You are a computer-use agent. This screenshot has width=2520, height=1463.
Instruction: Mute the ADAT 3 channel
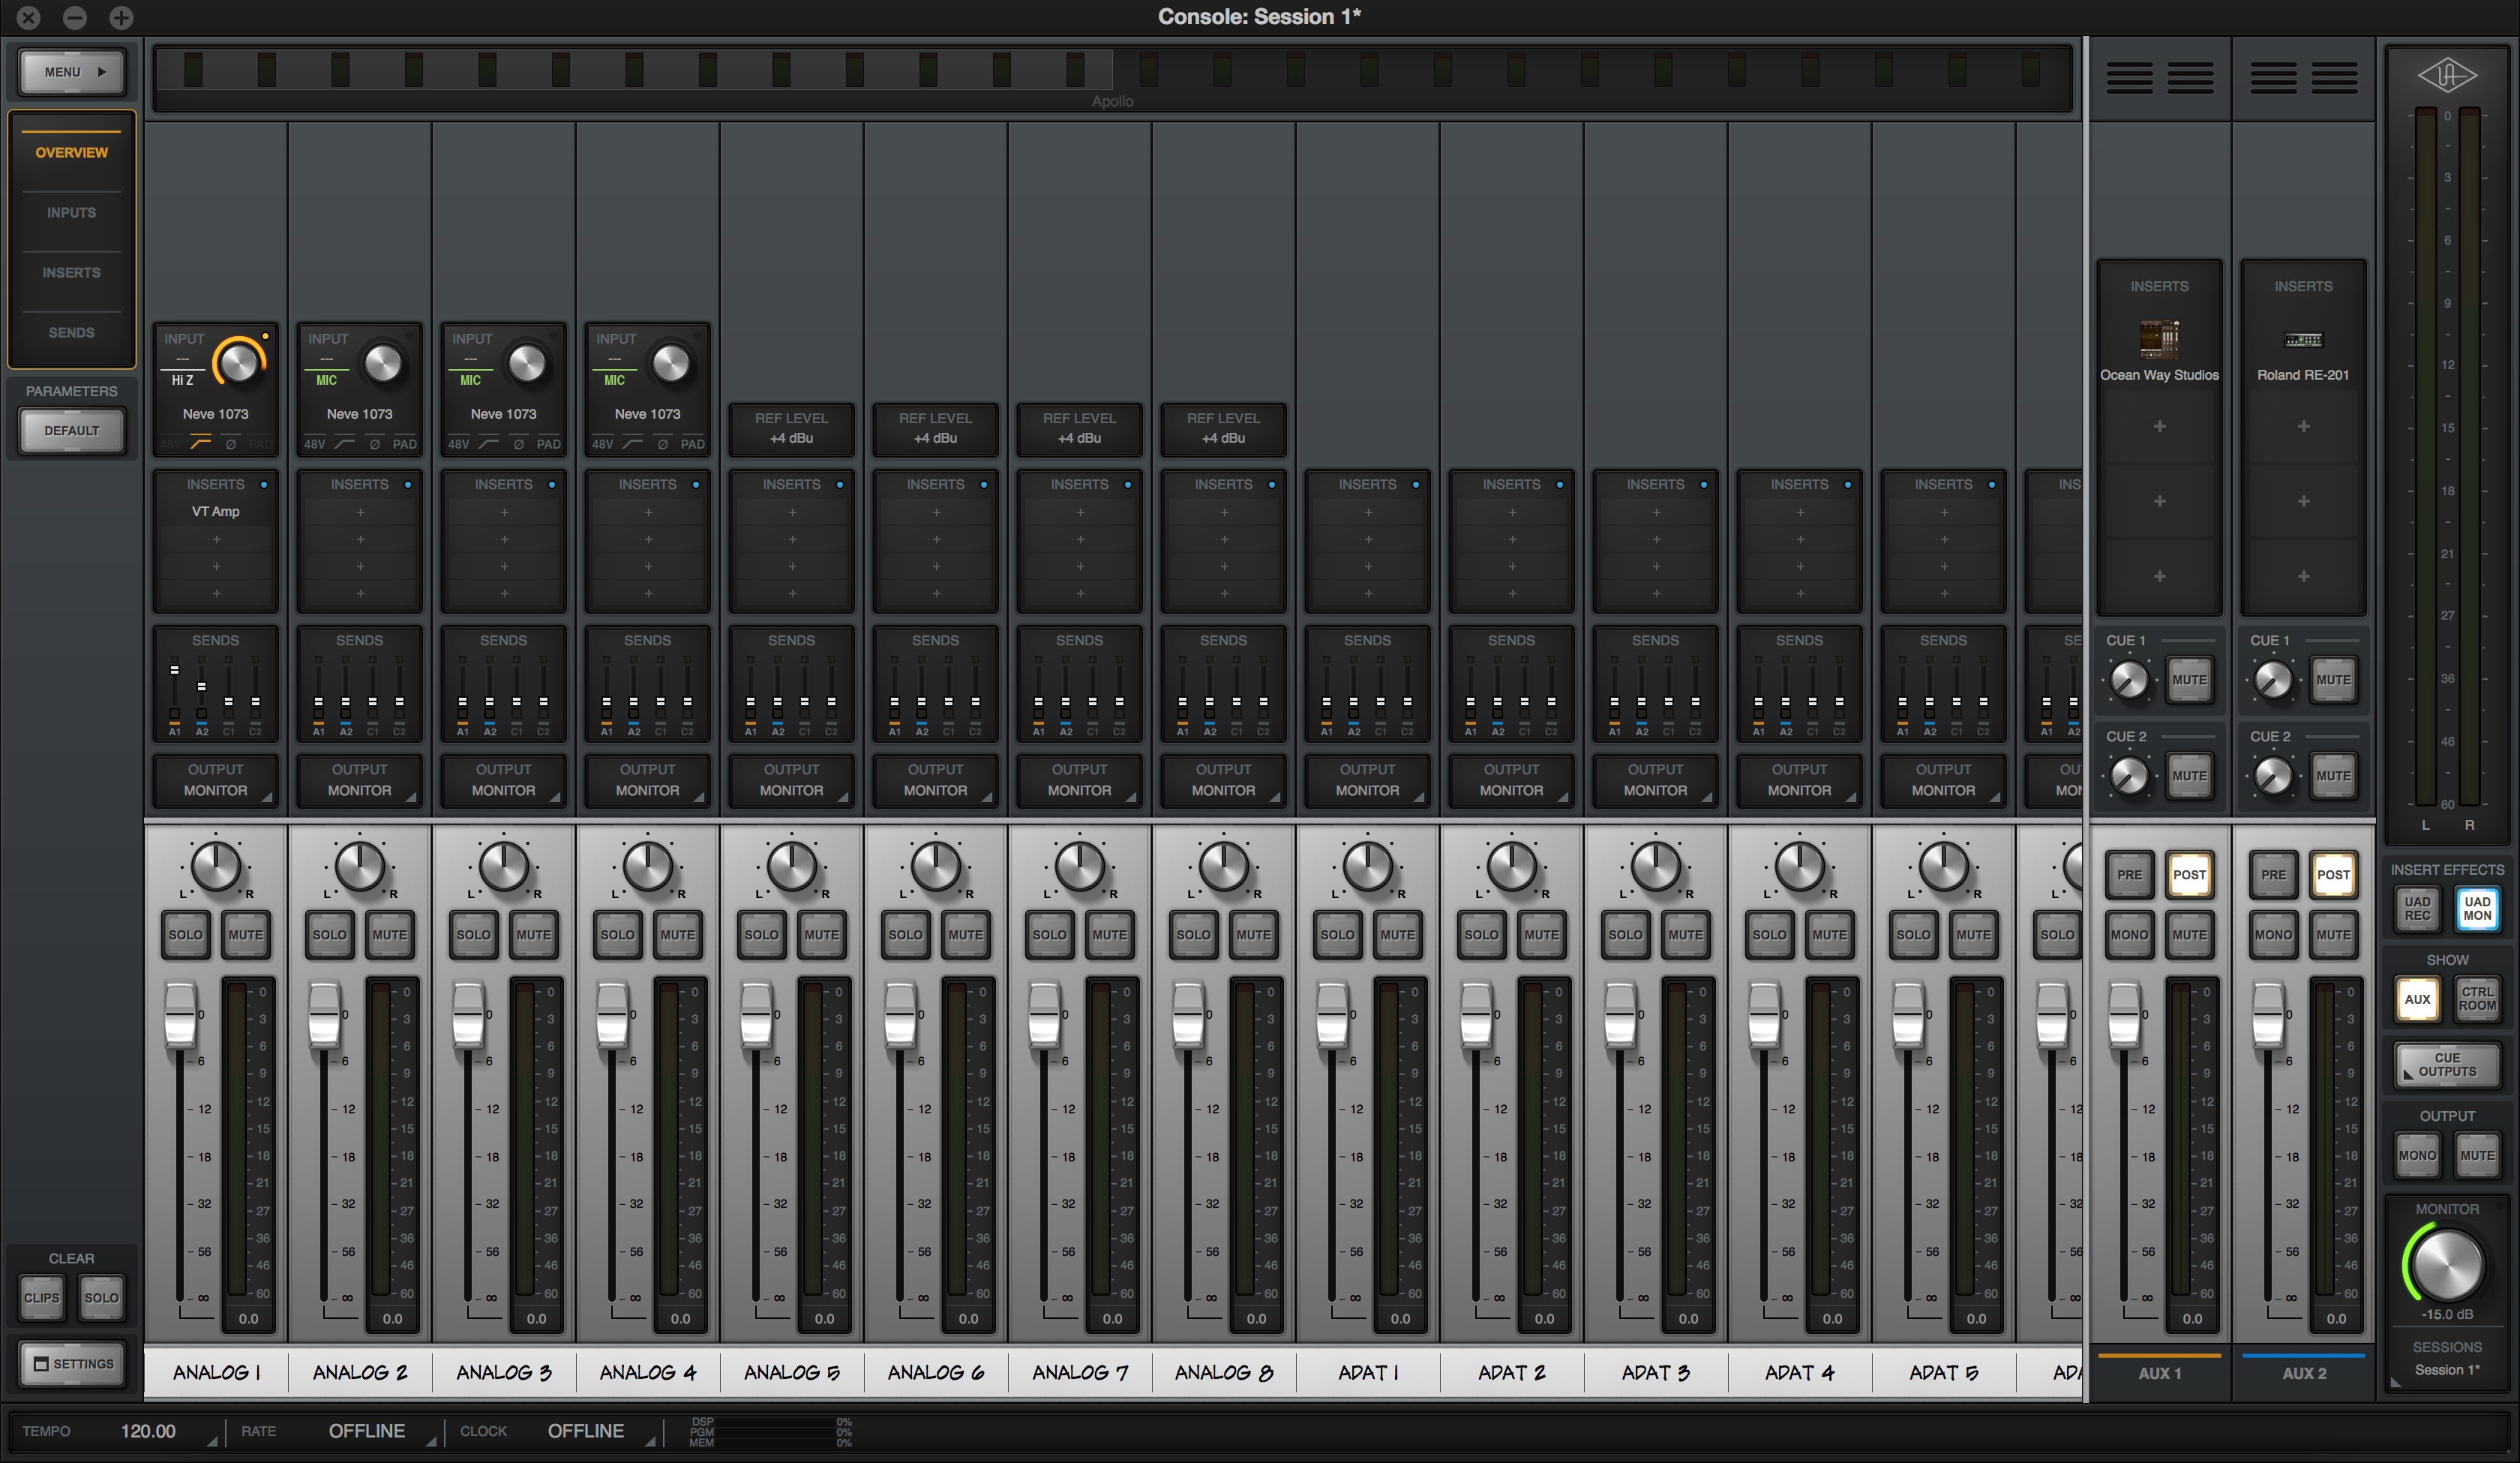1685,935
